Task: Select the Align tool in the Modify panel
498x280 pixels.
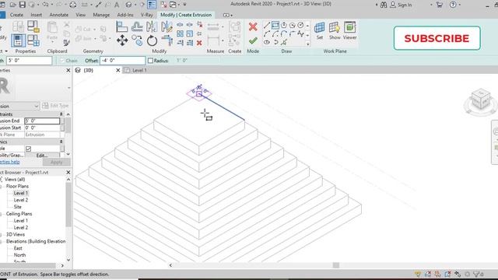Action: pyautogui.click(x=121, y=27)
